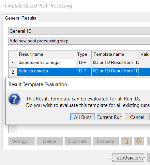Open Add new post-processing step dropdown
The width and height of the screenshot is (150, 165).
79,41
